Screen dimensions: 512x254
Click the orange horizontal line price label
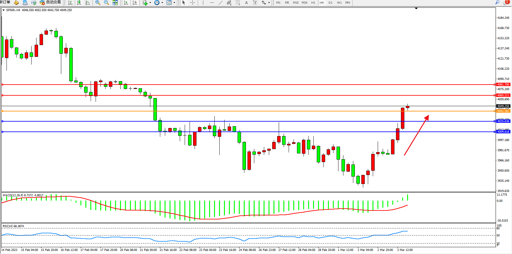click(503, 111)
